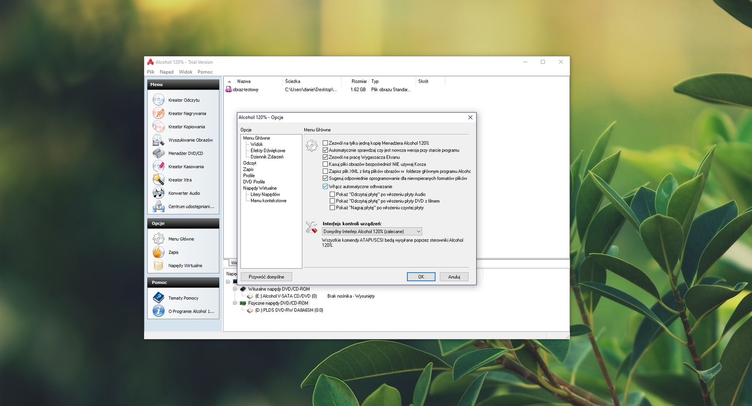Enable single Menadżer copy checkbox
Screen dimensions: 752x406
pos(325,143)
